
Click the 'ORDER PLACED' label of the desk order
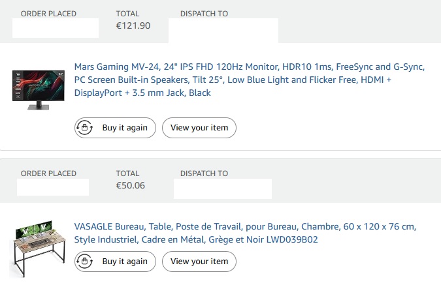coord(48,173)
